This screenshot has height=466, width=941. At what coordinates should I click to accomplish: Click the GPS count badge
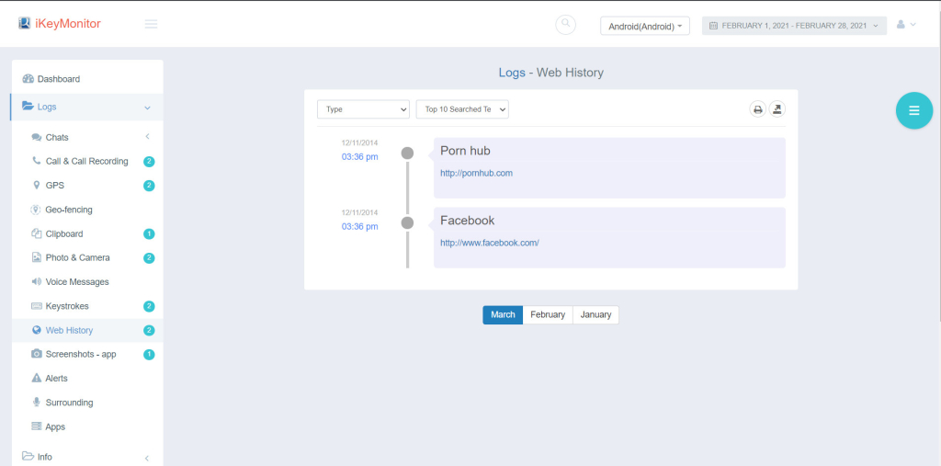tap(149, 186)
